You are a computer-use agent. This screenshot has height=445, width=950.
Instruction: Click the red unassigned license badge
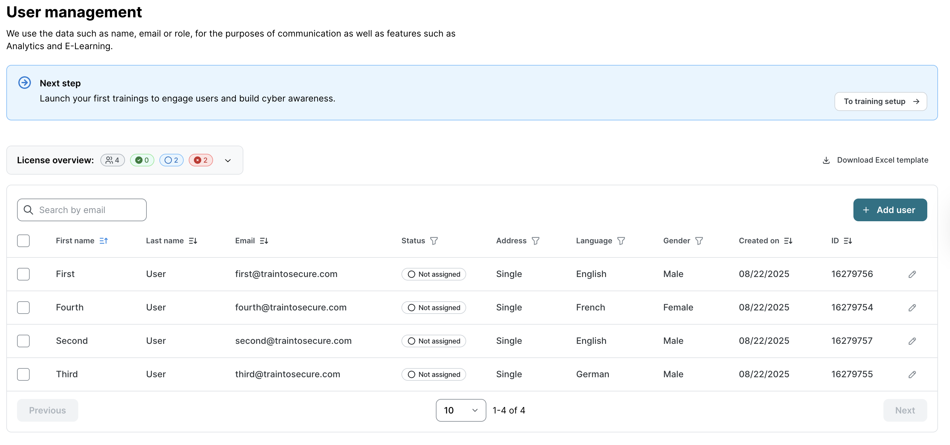201,160
